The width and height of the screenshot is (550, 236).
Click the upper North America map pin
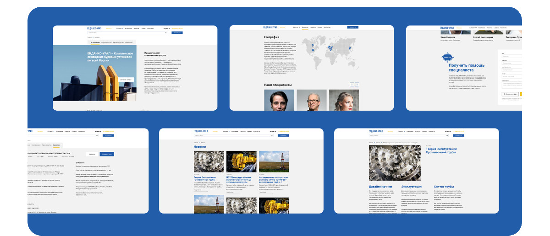click(x=313, y=45)
